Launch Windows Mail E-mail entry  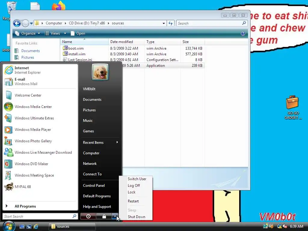[x=40, y=82]
